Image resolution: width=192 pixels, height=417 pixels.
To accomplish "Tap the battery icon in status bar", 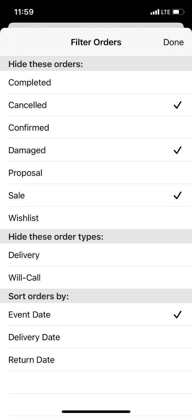I will pos(179,12).
